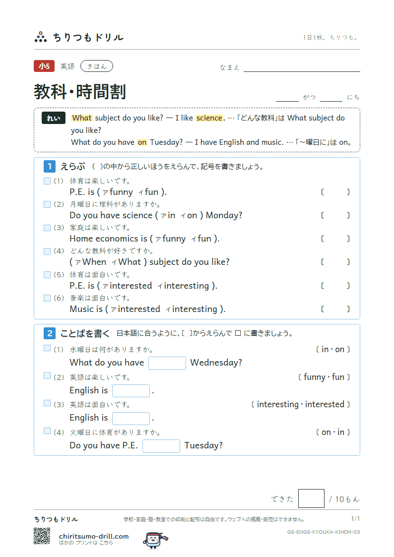The width and height of the screenshot is (394, 557).
Task: Check box for section 2 question (2) 英語は楽しいです
Action: (x=47, y=375)
